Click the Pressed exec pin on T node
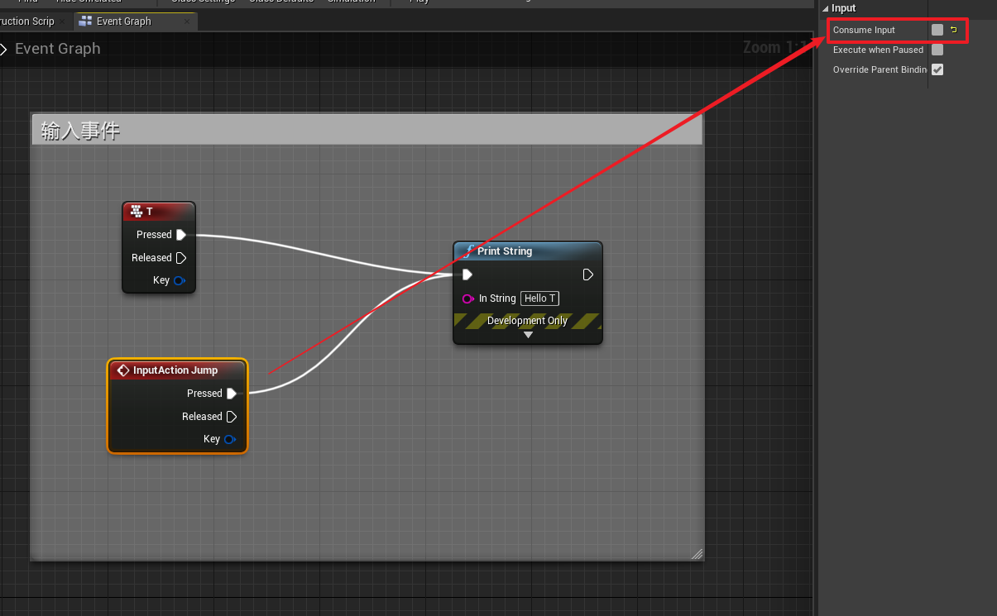The width and height of the screenshot is (997, 616). [181, 235]
